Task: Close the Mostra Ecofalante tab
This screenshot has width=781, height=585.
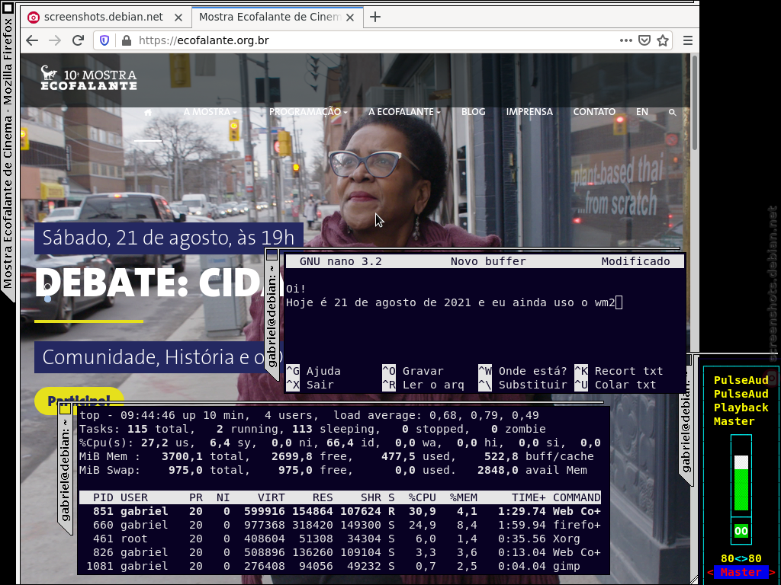Action: pyautogui.click(x=350, y=18)
